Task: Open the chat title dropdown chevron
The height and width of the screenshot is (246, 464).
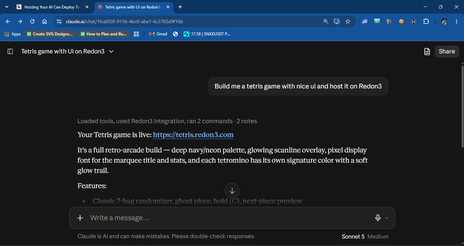Action: [x=111, y=51]
